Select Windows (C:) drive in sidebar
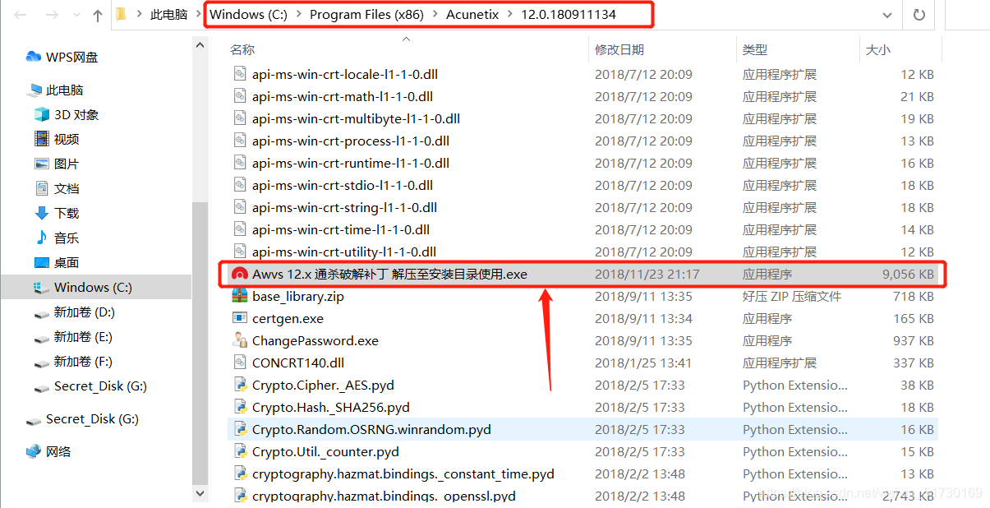 point(95,287)
